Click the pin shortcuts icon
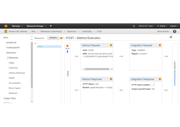The image size is (180, 127). [x=51, y=26]
